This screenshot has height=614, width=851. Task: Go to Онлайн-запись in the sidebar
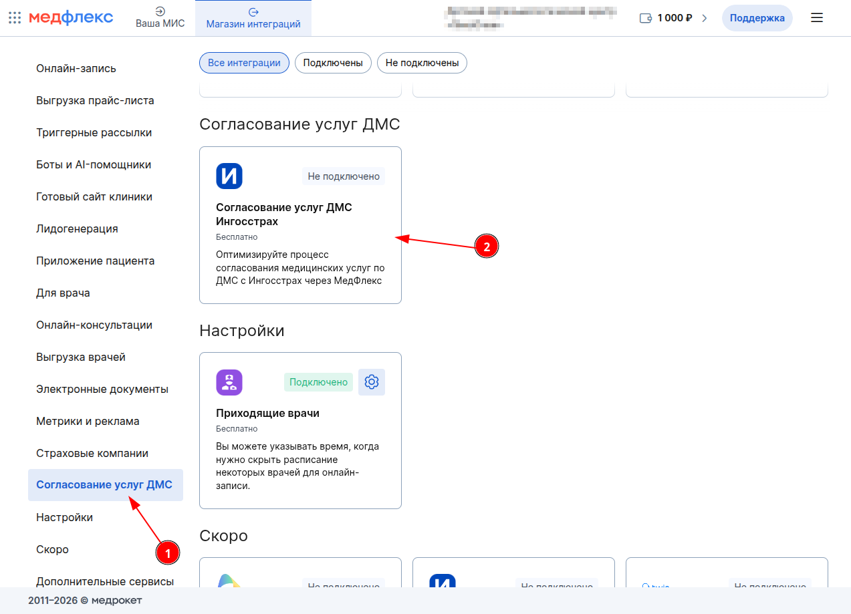coord(76,68)
